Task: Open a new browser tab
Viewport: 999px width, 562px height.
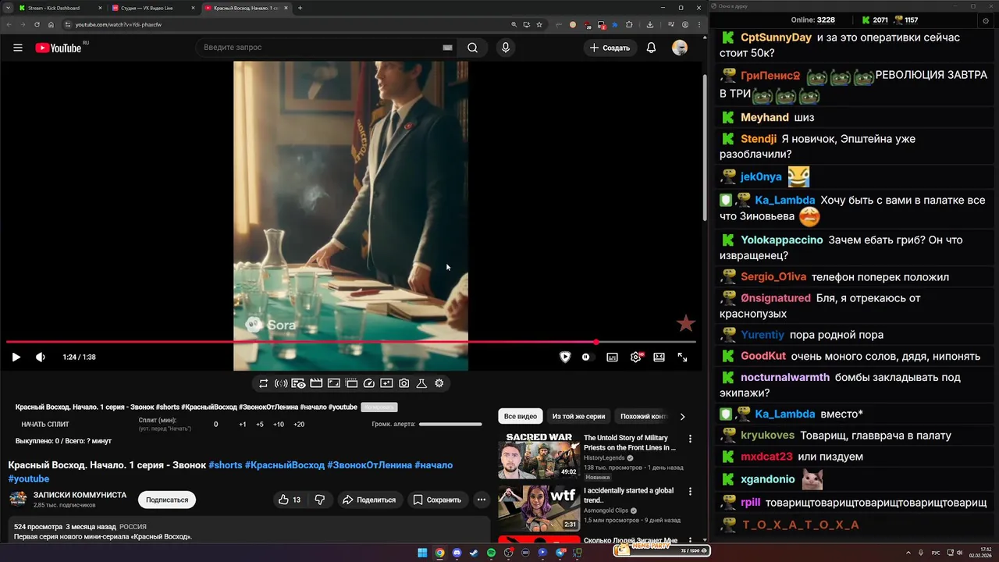Action: (300, 8)
